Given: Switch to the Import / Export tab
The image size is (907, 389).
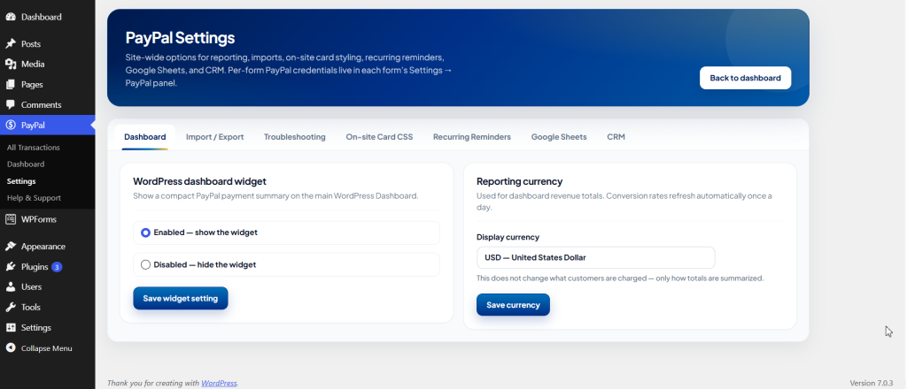Looking at the screenshot, I should (x=214, y=137).
